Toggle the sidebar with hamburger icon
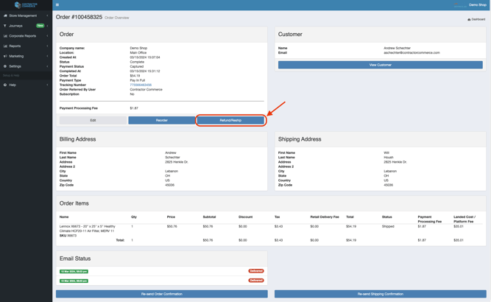The width and height of the screenshot is (491, 302). [57, 4]
